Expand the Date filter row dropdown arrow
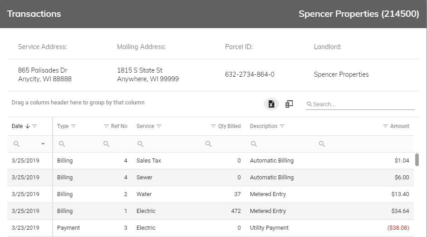Viewport: 427px width, 237px height. [x=43, y=144]
